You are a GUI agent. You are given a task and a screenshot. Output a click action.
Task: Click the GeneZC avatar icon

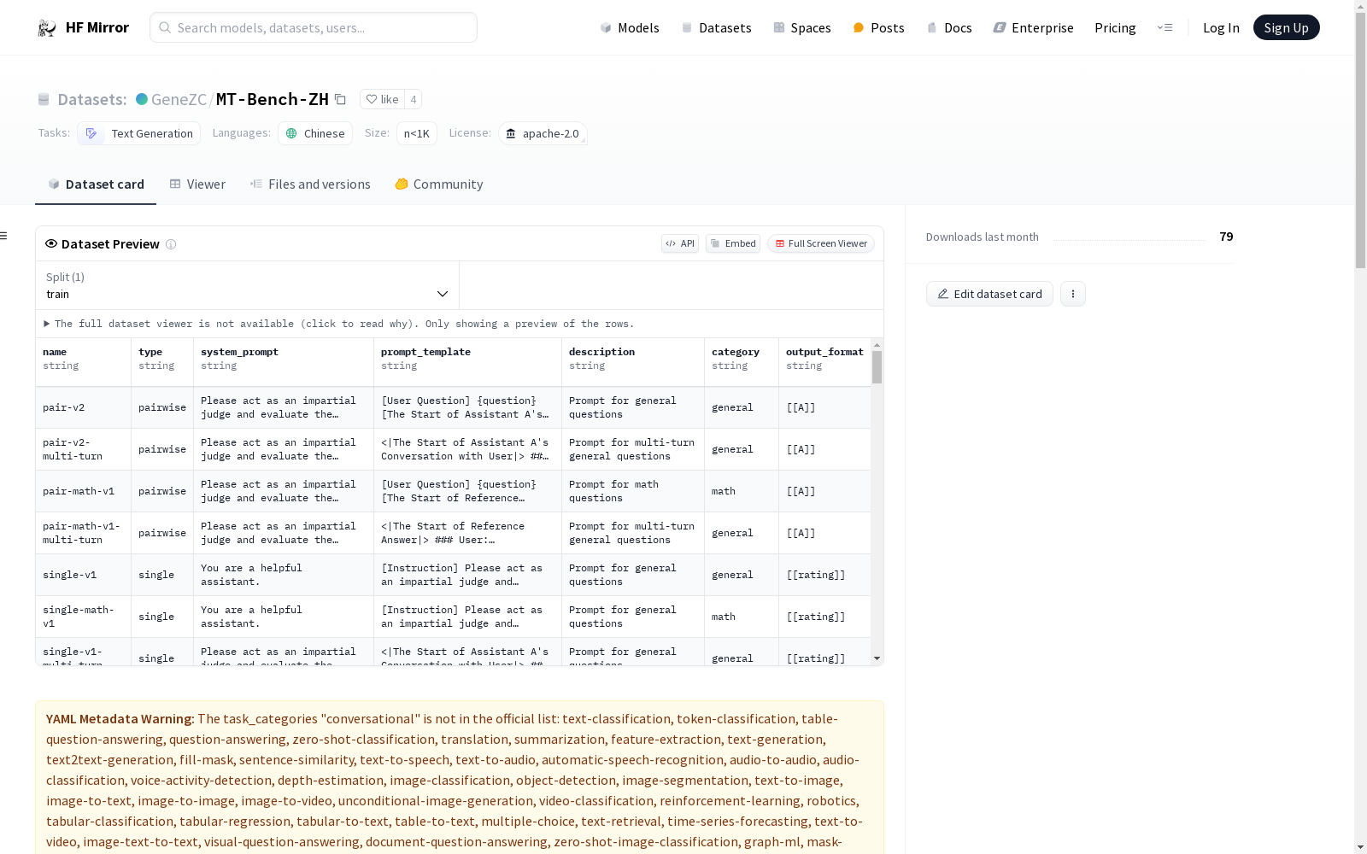click(x=142, y=99)
